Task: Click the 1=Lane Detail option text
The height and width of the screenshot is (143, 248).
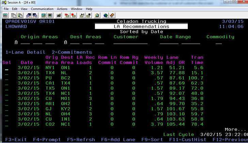Action: (25, 52)
